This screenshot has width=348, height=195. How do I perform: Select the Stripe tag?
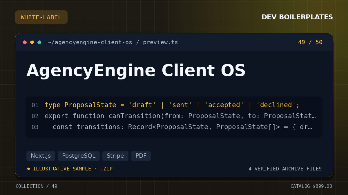115,156
